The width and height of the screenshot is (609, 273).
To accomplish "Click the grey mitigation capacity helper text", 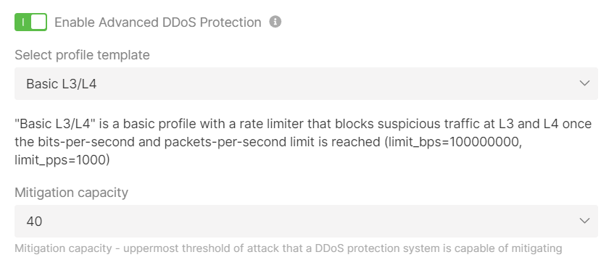I will point(289,248).
